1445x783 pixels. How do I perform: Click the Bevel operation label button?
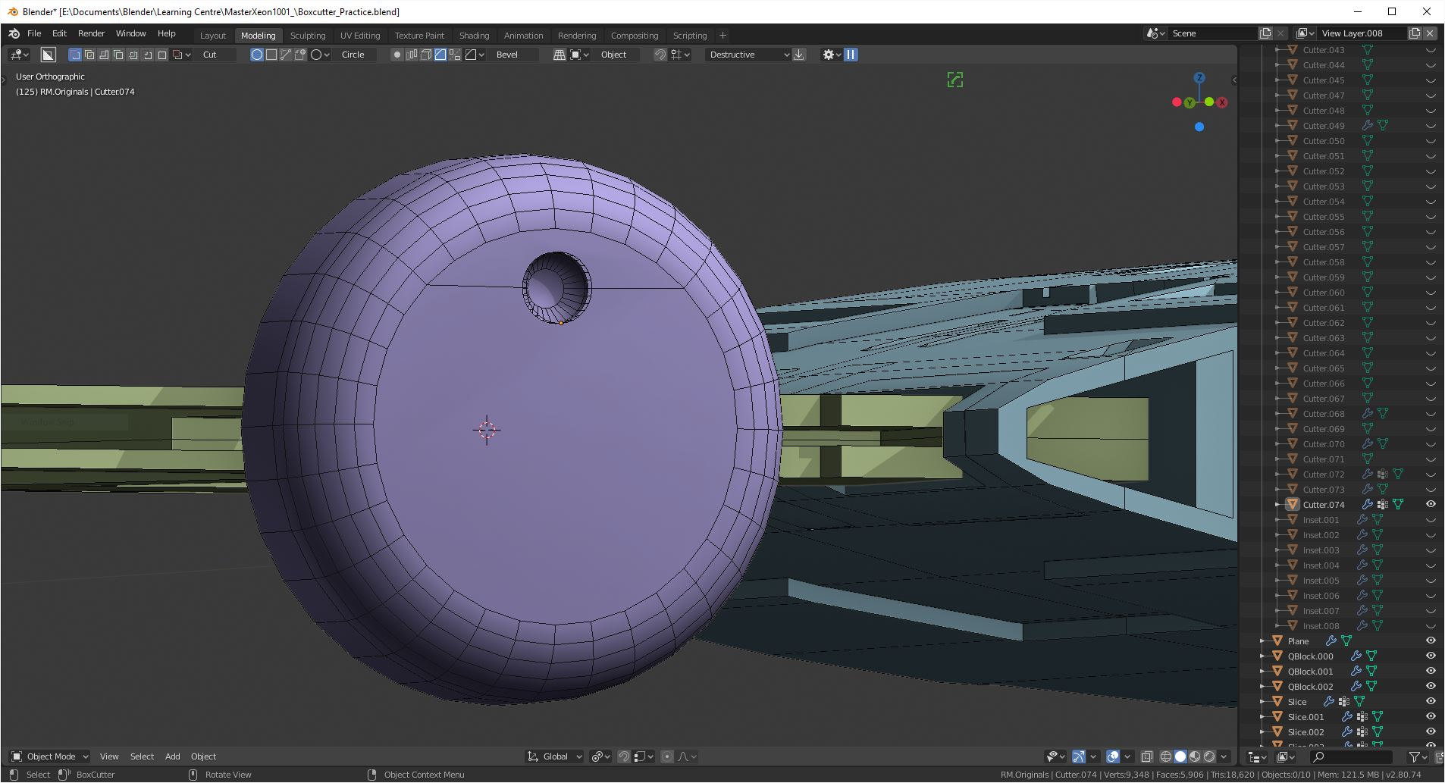point(514,55)
